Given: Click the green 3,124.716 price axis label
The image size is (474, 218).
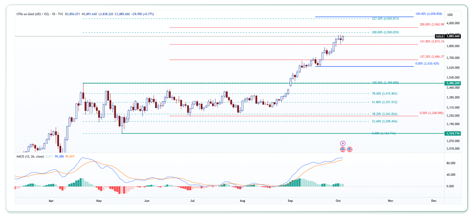Looking at the screenshot, I should click(x=453, y=134).
